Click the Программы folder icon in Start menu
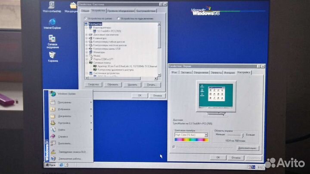310x174 pixels. (53, 102)
